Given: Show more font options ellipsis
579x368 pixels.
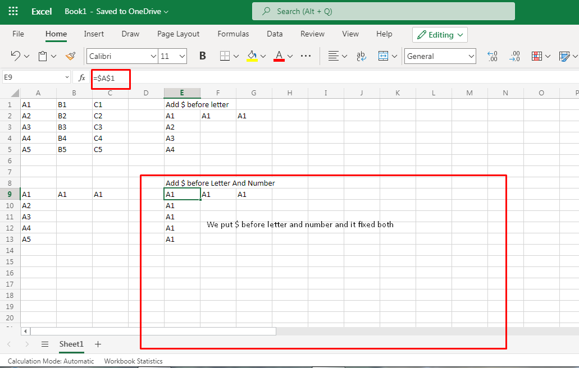Looking at the screenshot, I should click(x=306, y=56).
